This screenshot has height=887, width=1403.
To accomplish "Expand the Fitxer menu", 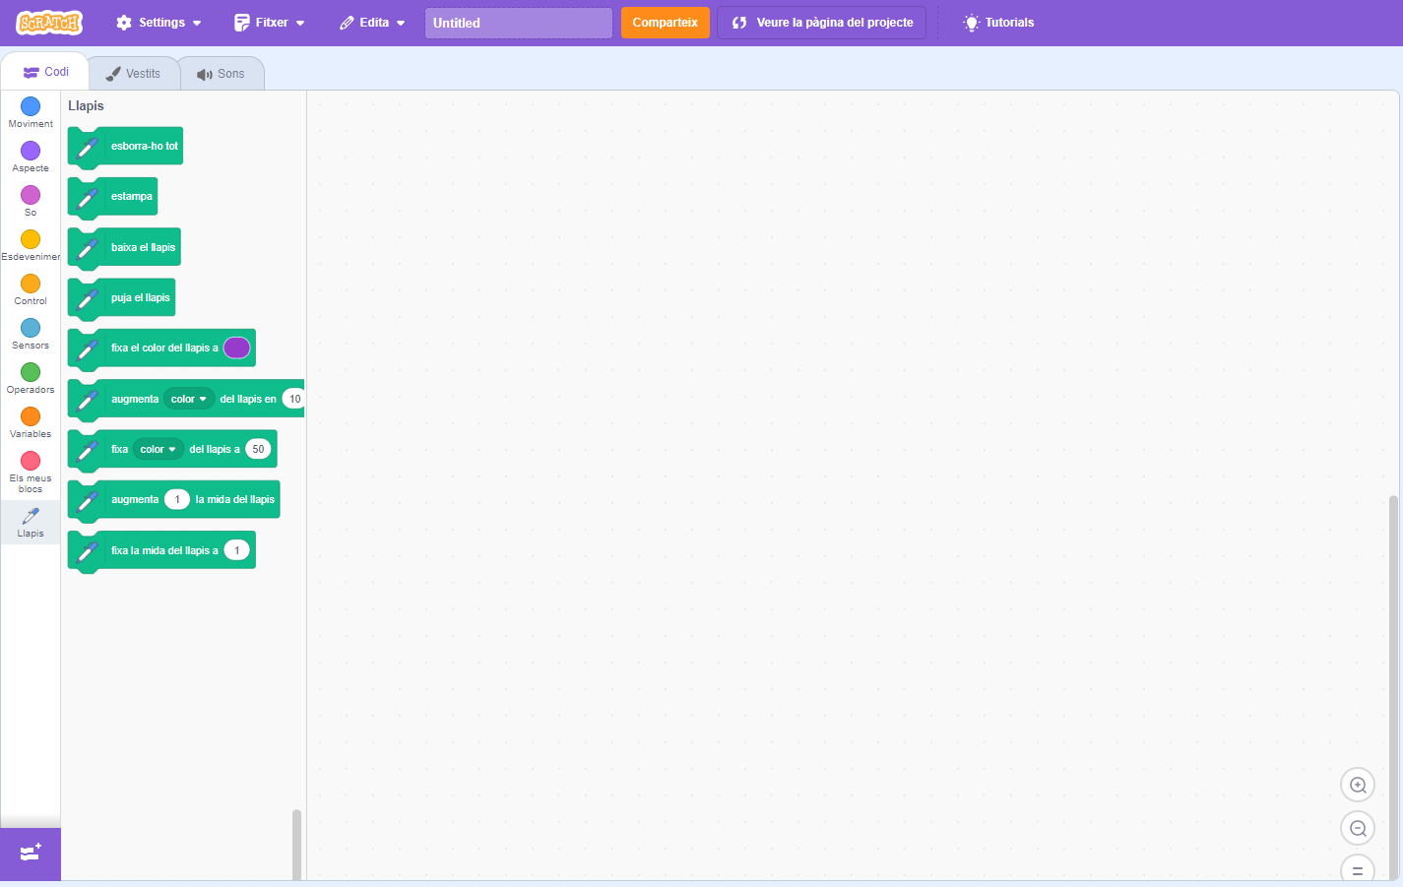I will [270, 23].
